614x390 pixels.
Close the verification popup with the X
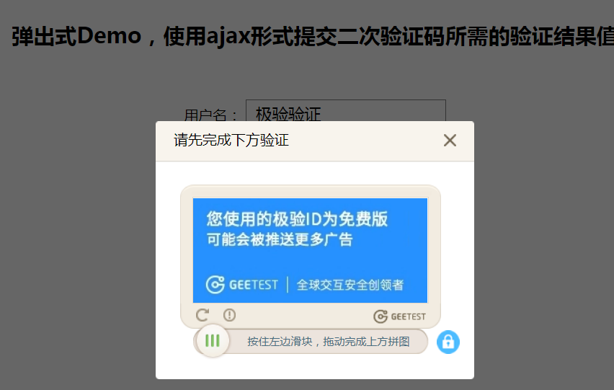450,140
